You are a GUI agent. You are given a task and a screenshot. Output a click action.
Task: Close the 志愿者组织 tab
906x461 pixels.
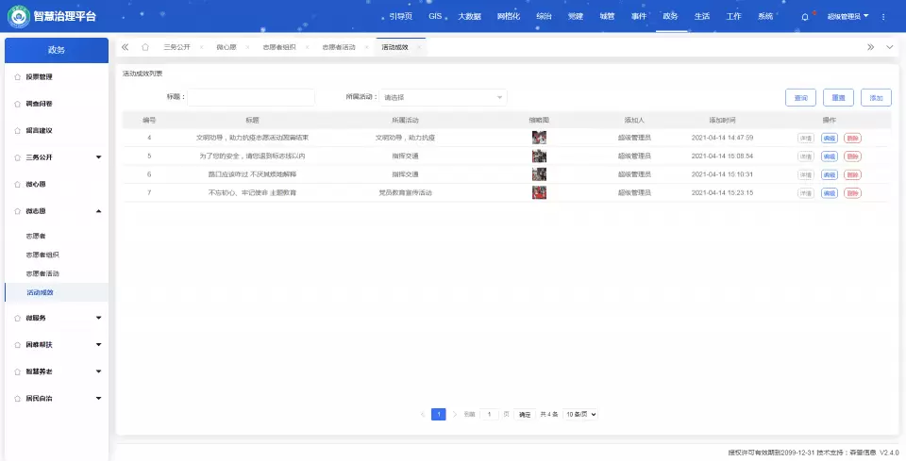click(307, 47)
